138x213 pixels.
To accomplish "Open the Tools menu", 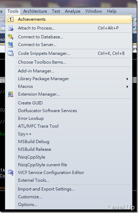I will click(x=13, y=11).
